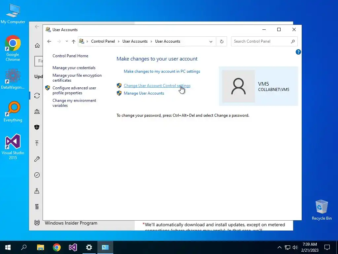
Task: Open Visual Studio from the taskbar
Action: (73, 247)
